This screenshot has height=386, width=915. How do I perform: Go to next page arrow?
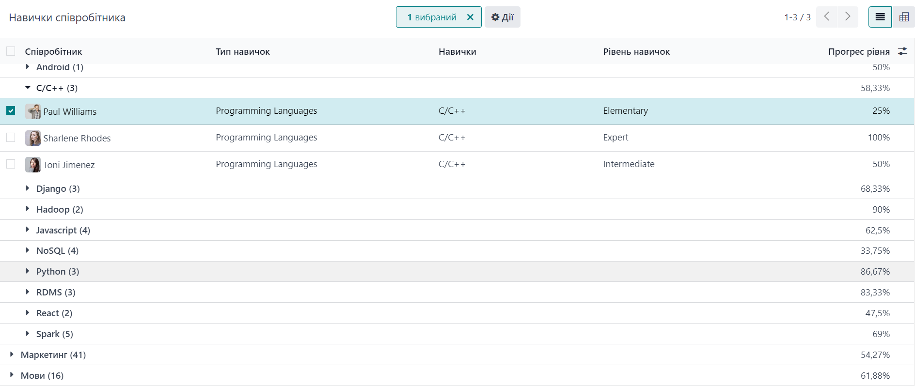848,17
